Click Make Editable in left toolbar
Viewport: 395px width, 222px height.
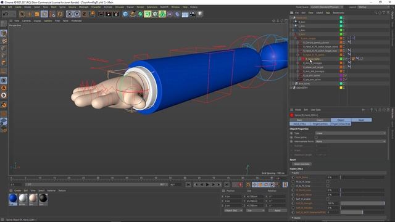click(x=4, y=24)
